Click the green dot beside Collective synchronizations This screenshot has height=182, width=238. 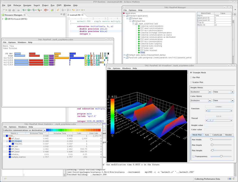coord(139,26)
